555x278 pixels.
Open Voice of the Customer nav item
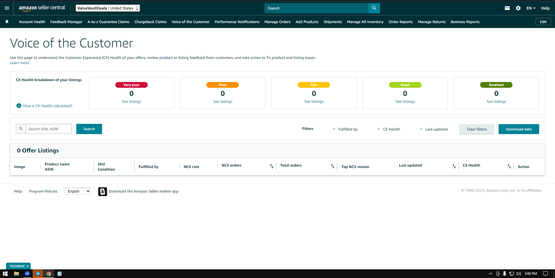[190, 22]
